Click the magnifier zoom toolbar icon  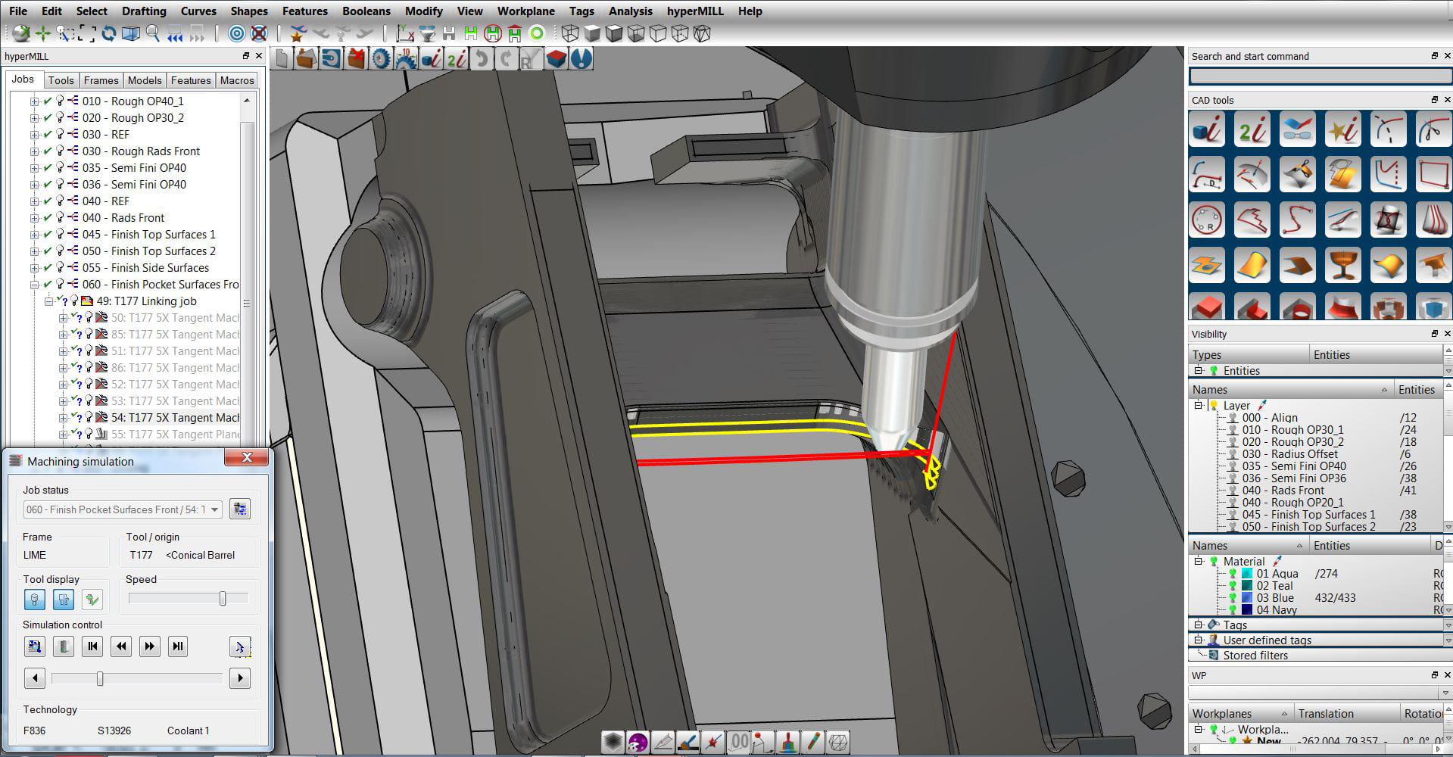click(153, 33)
